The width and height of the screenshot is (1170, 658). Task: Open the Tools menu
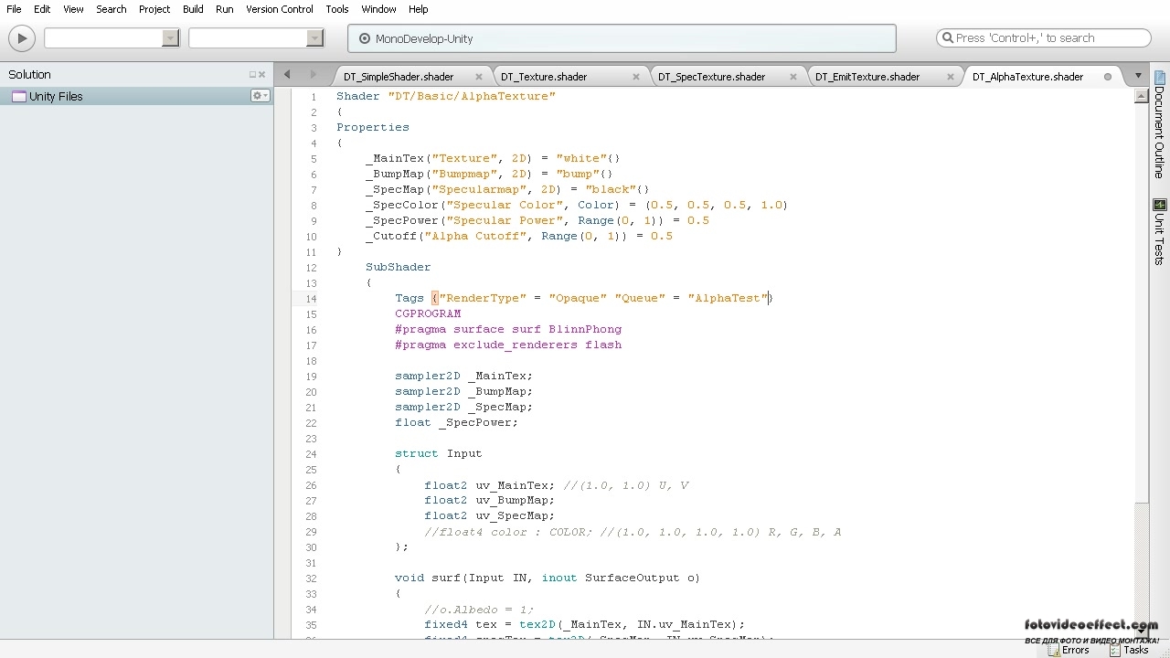coord(337,9)
